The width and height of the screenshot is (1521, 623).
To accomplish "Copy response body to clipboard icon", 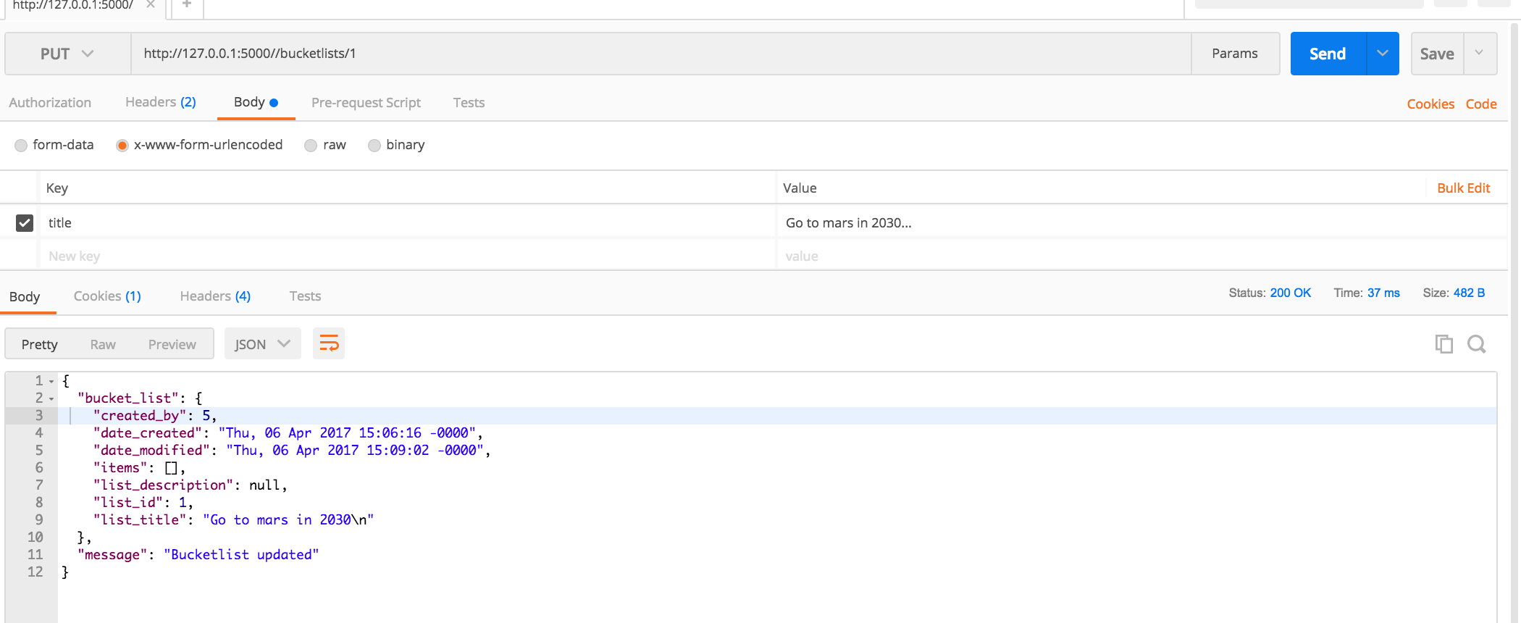I will coord(1444,343).
